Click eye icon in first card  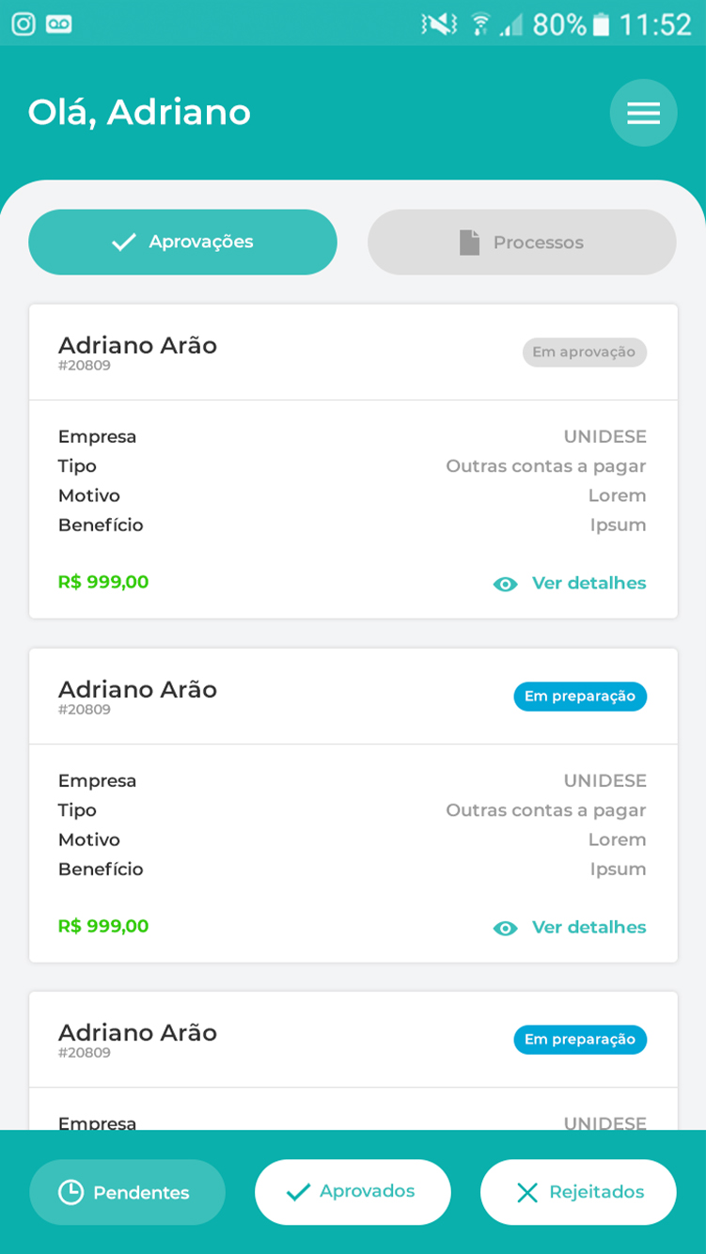[505, 584]
